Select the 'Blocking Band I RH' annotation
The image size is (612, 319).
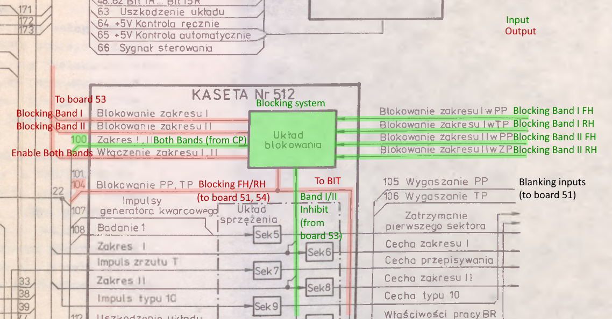coord(553,124)
